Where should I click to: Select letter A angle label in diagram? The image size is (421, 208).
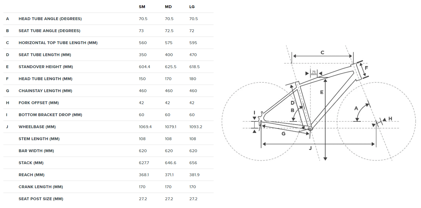click(356, 108)
